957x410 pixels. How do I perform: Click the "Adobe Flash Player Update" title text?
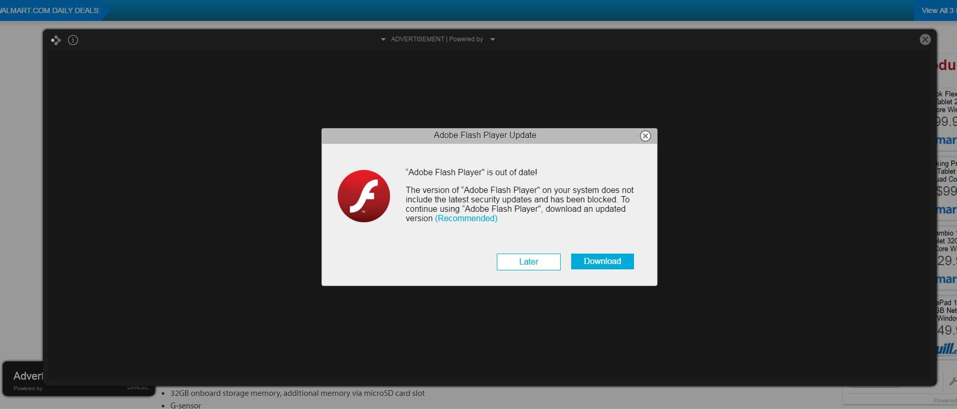(x=485, y=135)
